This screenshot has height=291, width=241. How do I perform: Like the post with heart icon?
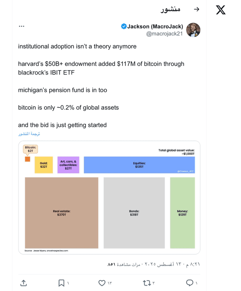(x=102, y=283)
